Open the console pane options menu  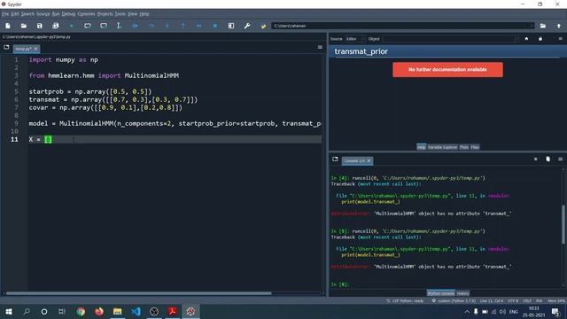(x=561, y=159)
